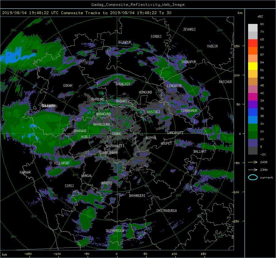
Task: Click the JEVARGI city label
Action: tap(189, 29)
